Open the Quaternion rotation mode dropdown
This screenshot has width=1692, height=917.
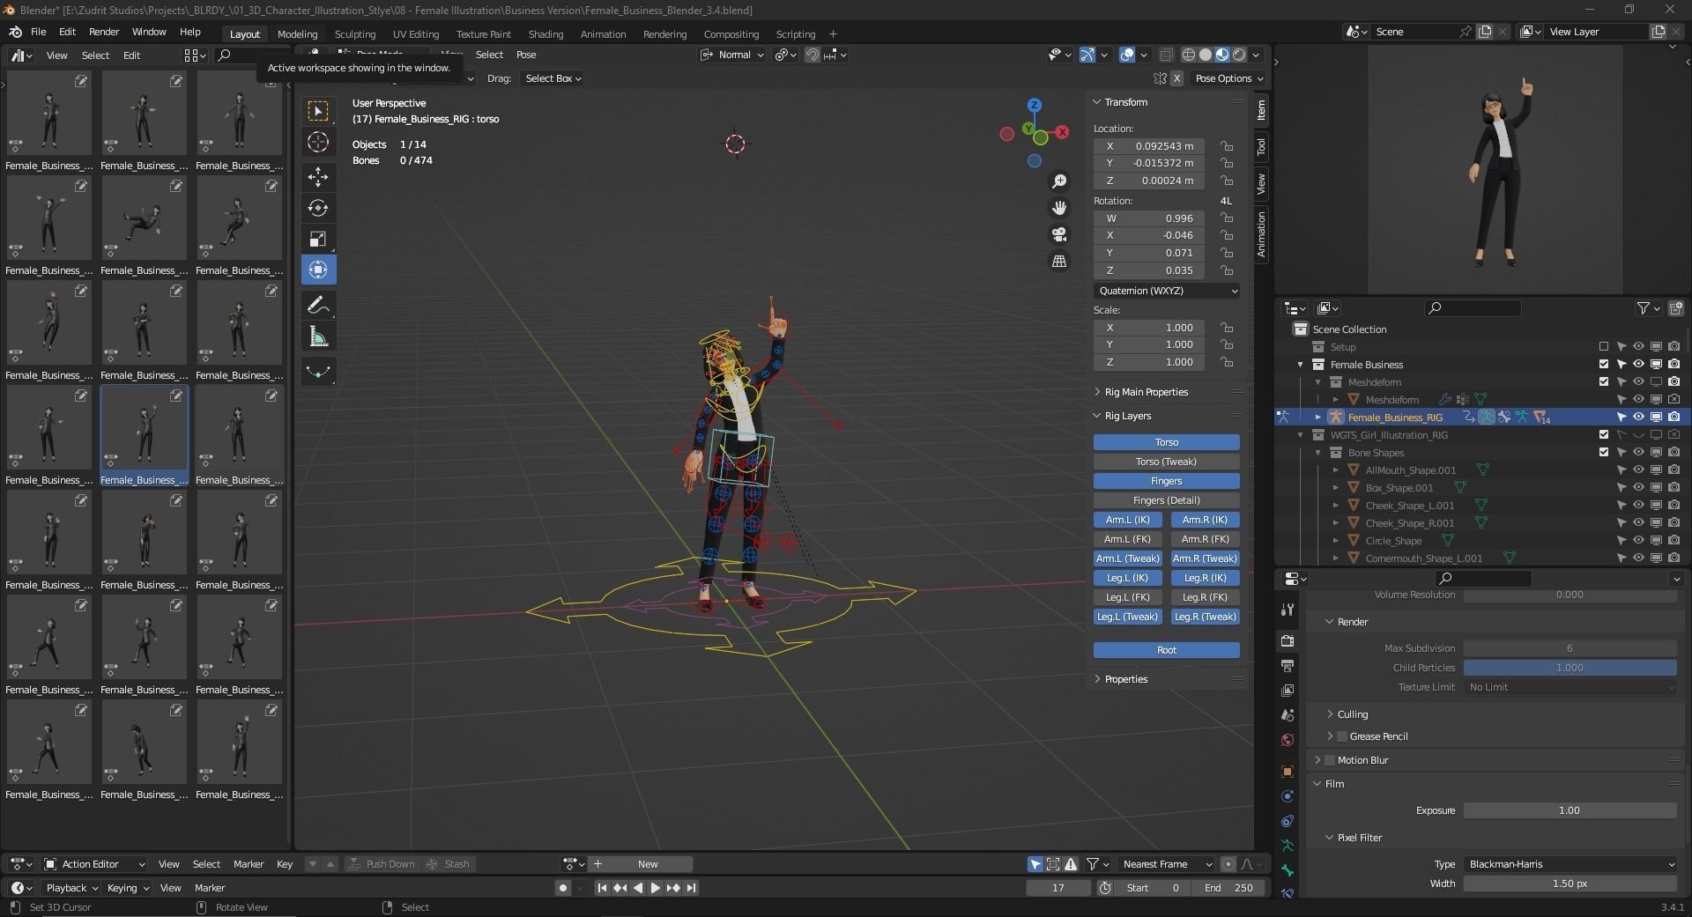click(1167, 291)
